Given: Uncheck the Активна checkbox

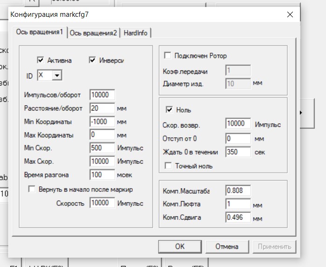Looking at the screenshot, I should pyautogui.click(x=40, y=60).
